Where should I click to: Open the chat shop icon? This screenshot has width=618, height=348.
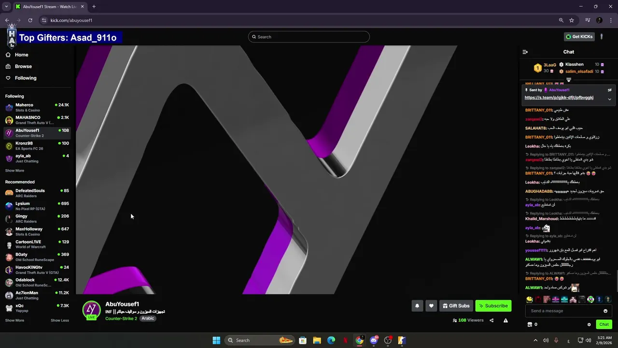click(530, 324)
